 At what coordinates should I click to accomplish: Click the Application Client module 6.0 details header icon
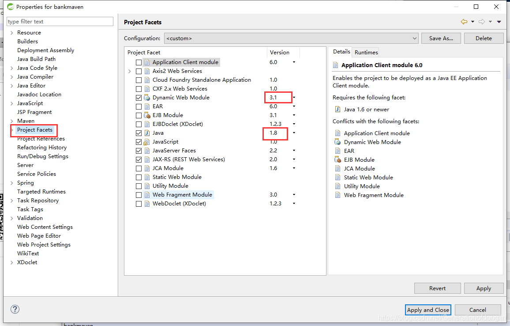click(335, 65)
